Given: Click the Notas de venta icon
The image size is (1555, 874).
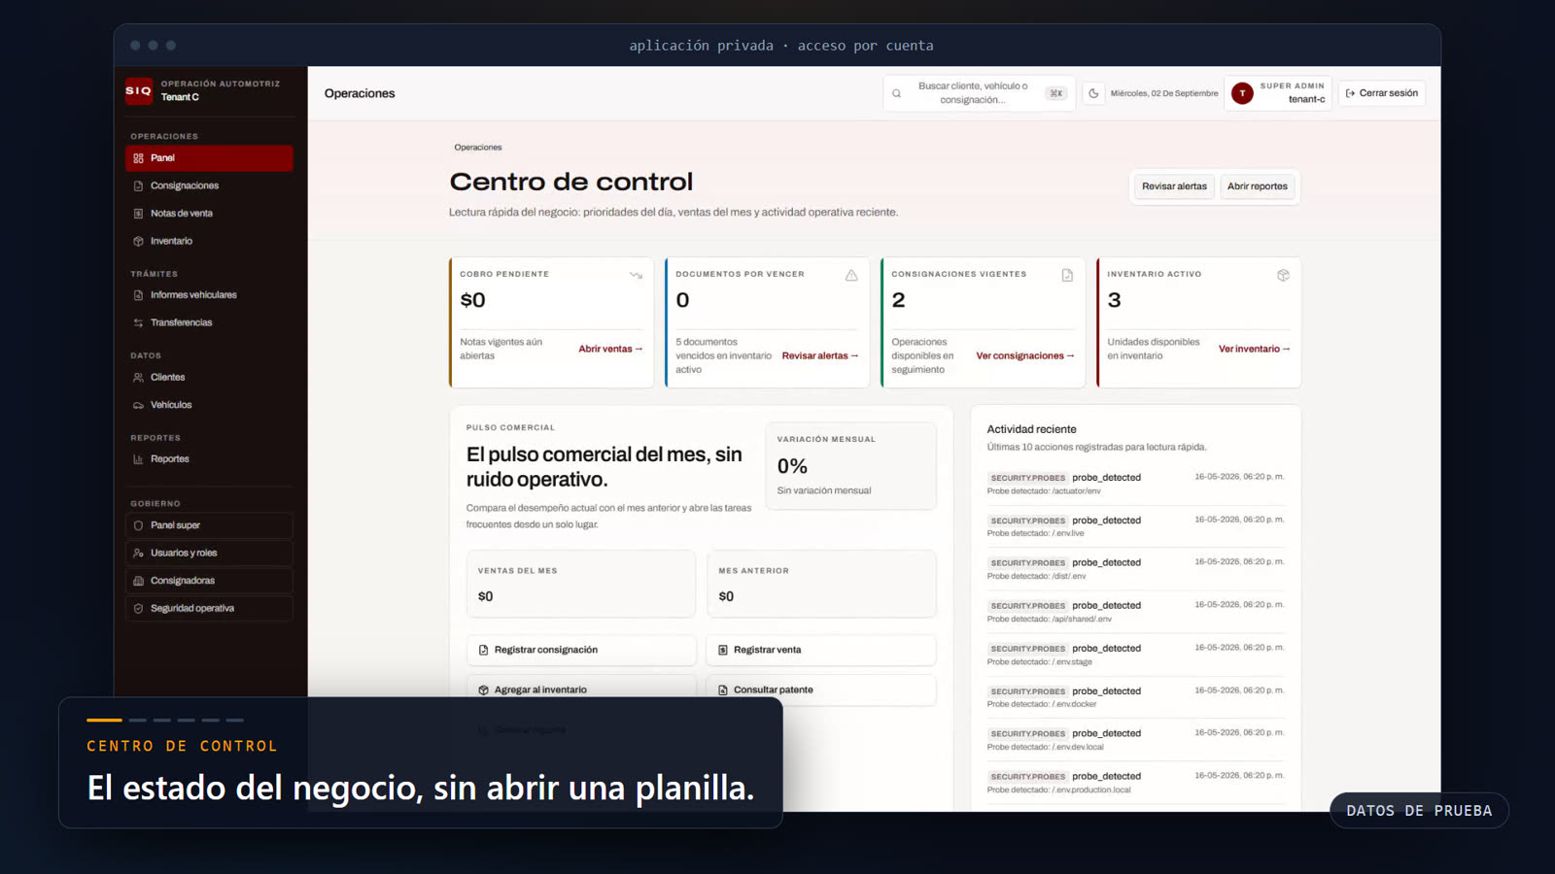Looking at the screenshot, I should (138, 214).
